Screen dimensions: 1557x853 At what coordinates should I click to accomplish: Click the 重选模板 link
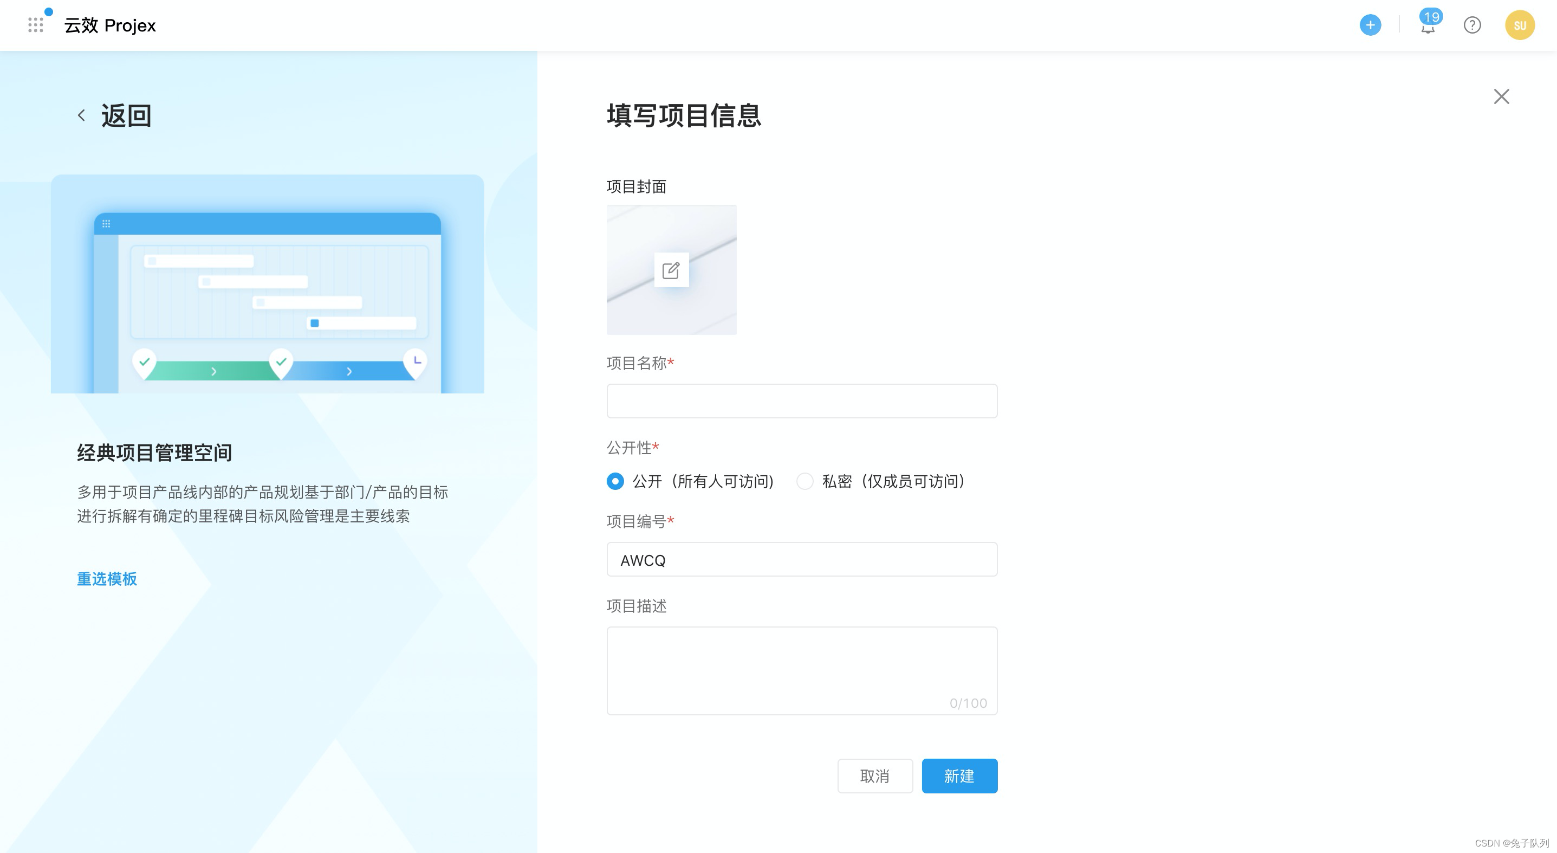click(x=107, y=579)
